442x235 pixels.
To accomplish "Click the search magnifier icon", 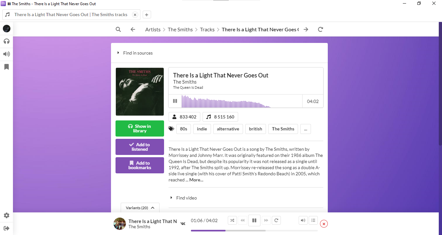I will pos(118,29).
